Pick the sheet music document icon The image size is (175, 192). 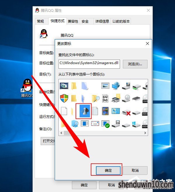[105, 98]
